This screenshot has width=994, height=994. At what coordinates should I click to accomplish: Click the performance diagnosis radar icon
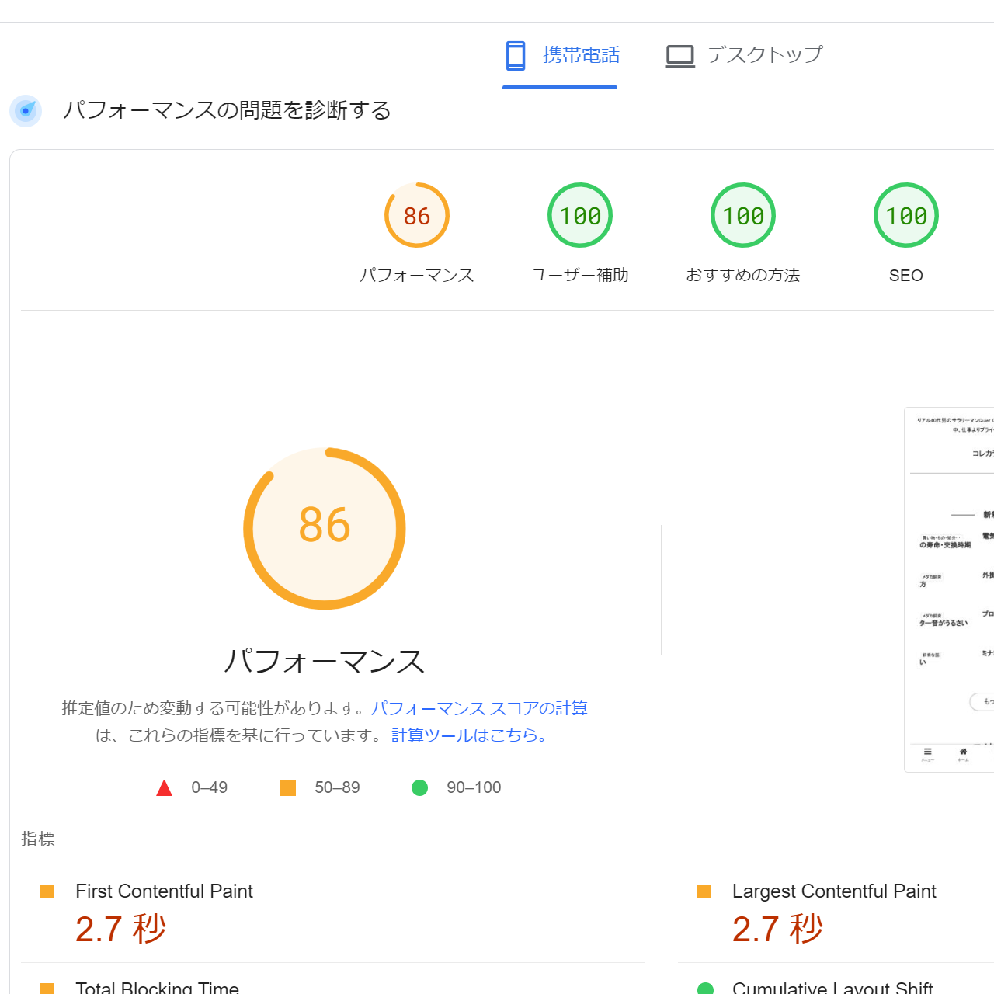26,111
